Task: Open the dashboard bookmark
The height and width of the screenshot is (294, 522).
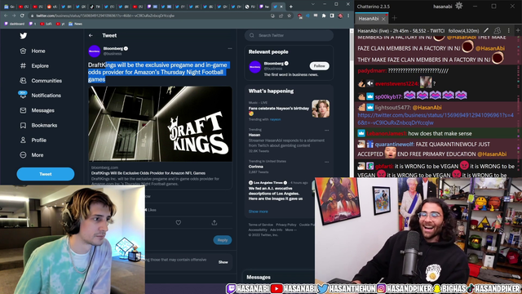Action: 15,24
